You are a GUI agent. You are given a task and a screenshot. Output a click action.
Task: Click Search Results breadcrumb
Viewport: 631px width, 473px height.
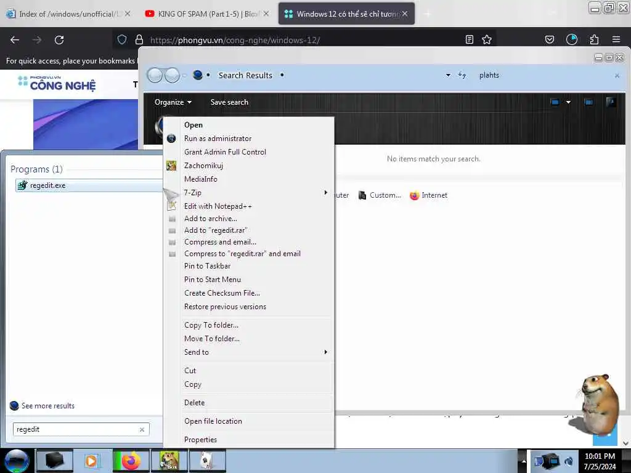245,75
